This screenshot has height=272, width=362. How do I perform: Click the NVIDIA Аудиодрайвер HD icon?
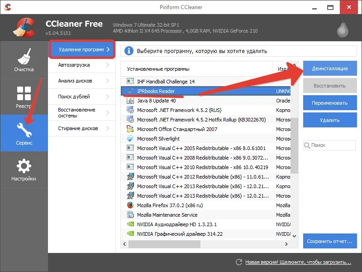130,224
